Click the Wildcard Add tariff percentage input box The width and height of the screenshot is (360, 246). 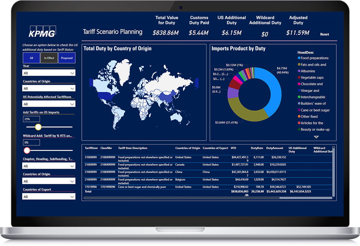(x=31, y=142)
